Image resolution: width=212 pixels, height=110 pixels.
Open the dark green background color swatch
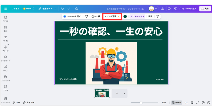point(125,16)
